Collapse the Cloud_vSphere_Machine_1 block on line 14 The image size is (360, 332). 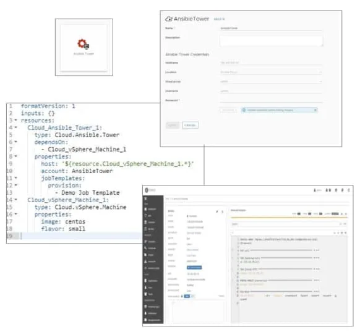coord(16,199)
